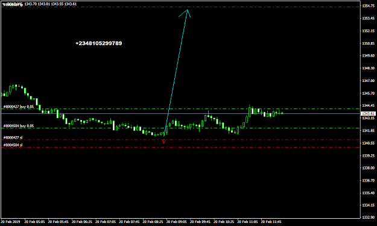Screen dimensions: 377x226
Task: Click the 1336.70 price on the axis
Action: [369, 180]
